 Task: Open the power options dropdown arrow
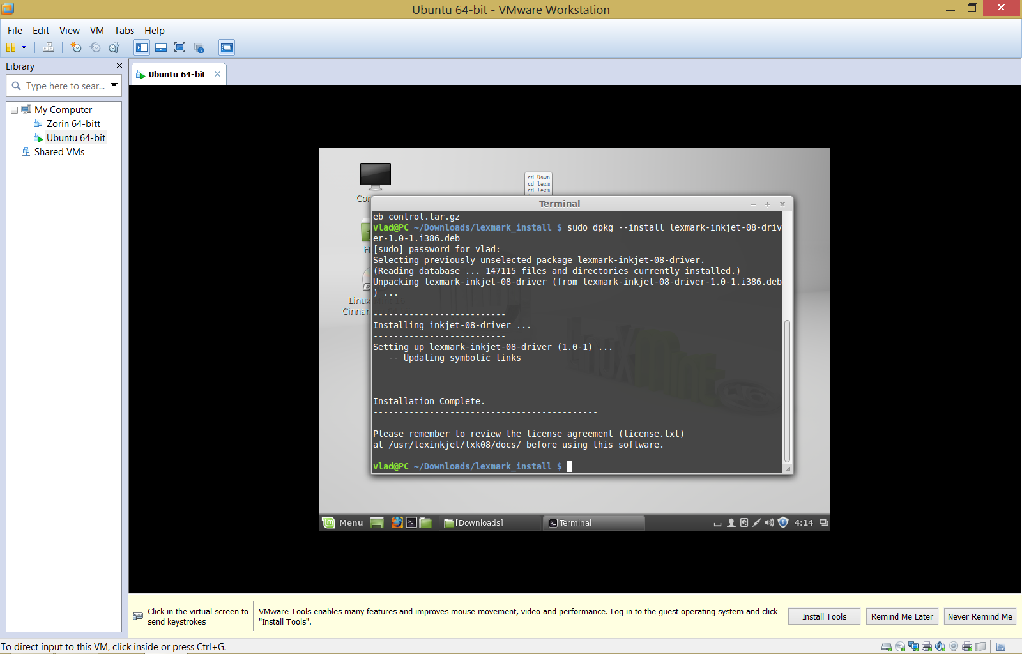point(24,47)
